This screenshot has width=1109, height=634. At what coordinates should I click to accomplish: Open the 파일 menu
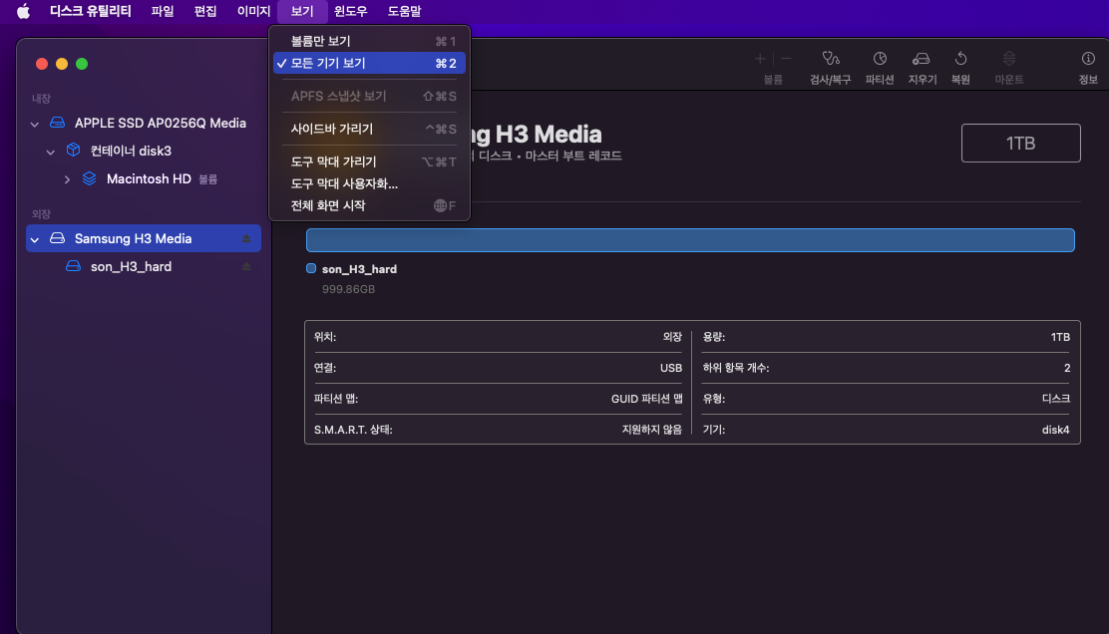tap(162, 11)
